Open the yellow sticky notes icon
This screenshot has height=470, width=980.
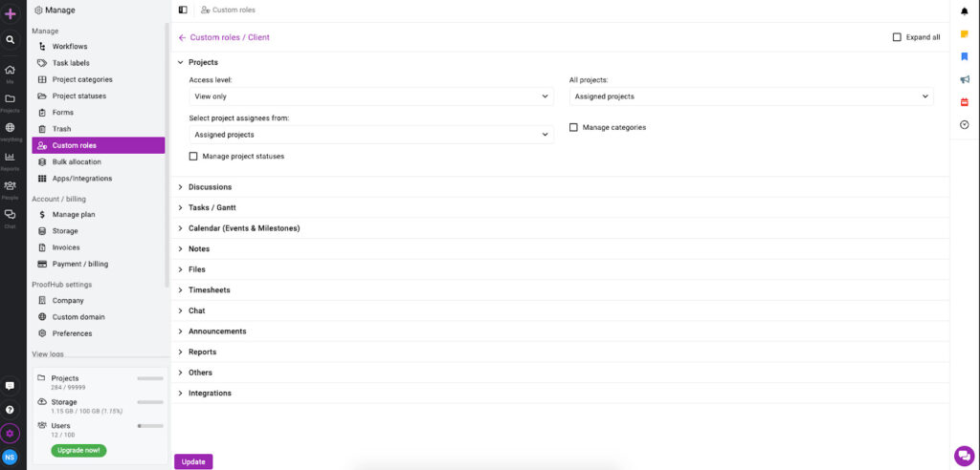click(x=965, y=34)
